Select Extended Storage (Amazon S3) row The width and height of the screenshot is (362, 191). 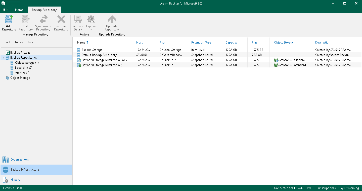tap(102, 65)
